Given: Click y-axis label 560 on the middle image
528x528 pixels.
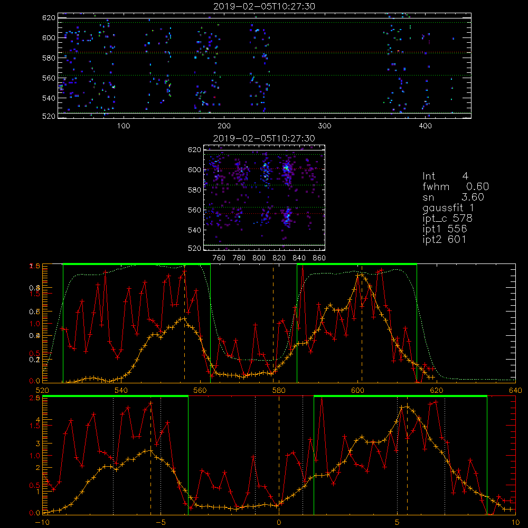Looking at the screenshot, I should coord(195,210).
